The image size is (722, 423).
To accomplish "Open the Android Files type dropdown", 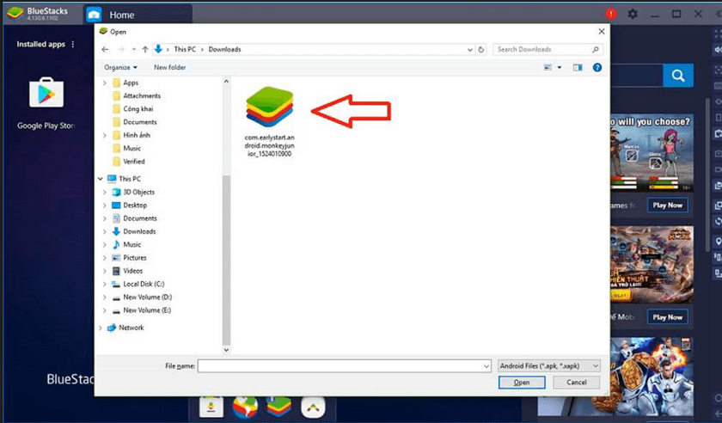I will click(x=549, y=366).
